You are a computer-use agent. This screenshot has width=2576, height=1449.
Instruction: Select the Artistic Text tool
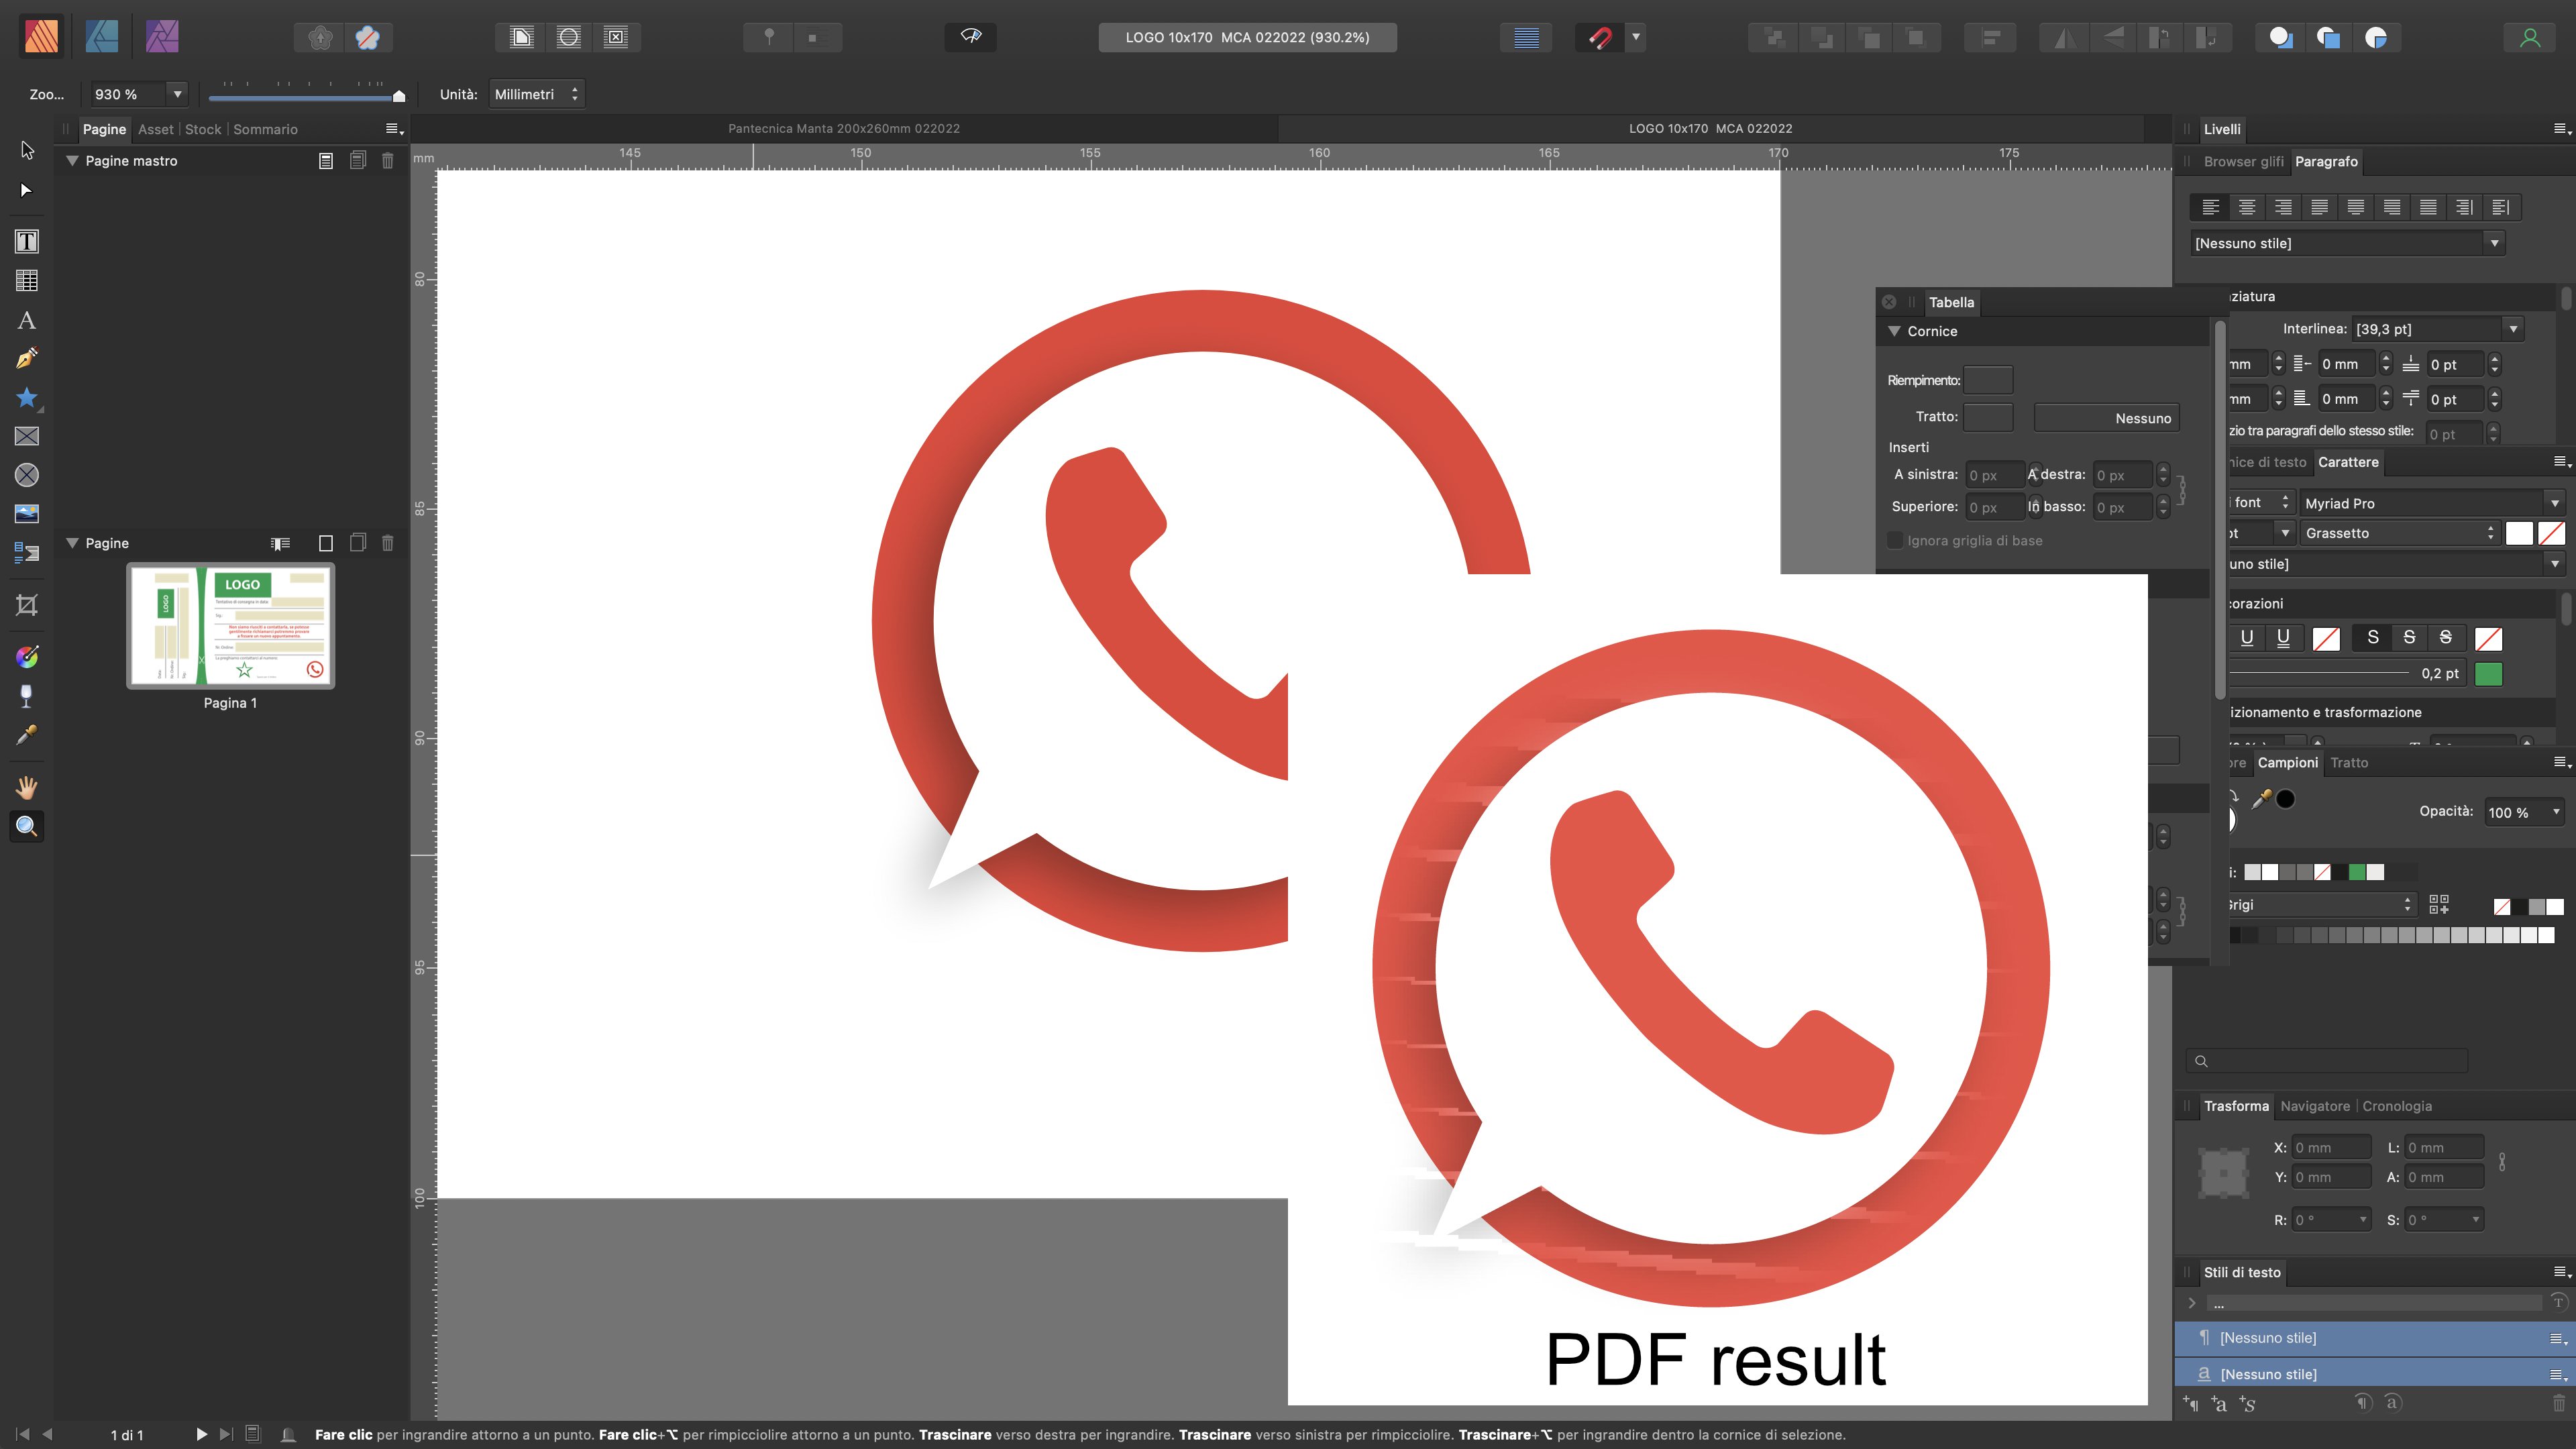tap(27, 320)
